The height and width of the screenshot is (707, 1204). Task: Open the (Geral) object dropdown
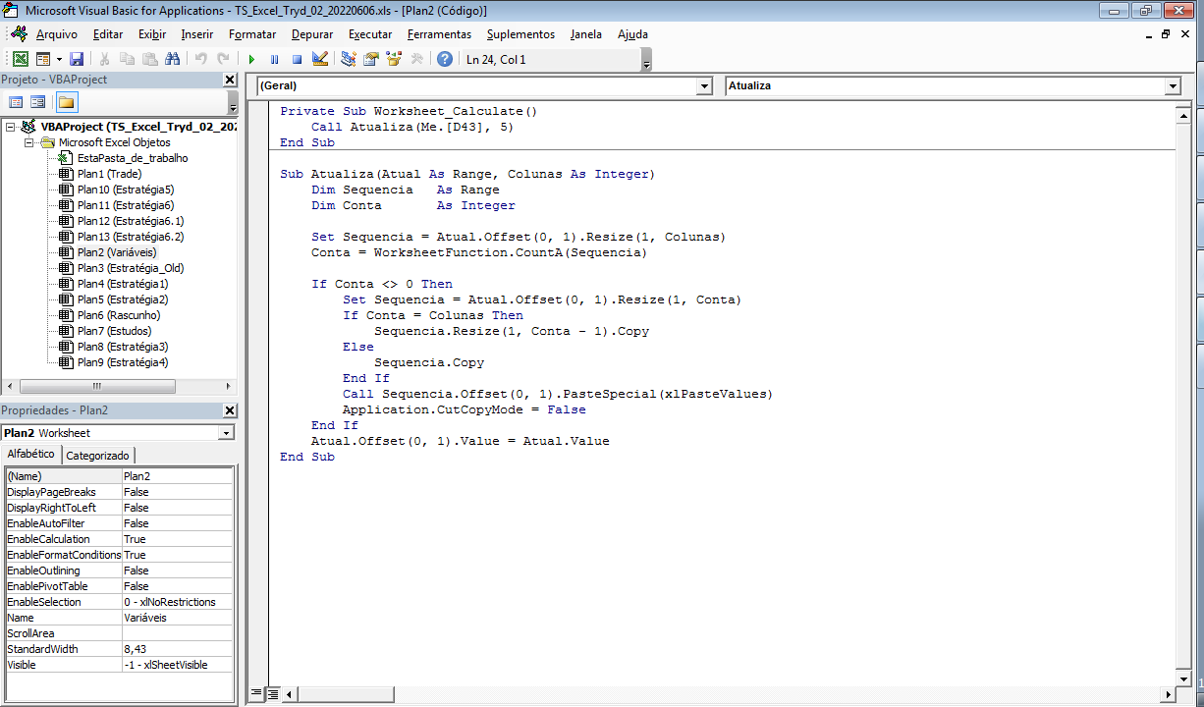tap(703, 86)
